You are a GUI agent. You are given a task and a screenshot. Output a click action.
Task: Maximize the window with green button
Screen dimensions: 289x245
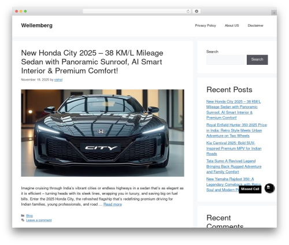coord(25,11)
